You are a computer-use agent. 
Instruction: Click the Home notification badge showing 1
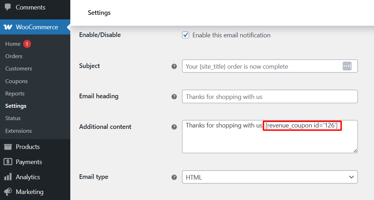(27, 44)
